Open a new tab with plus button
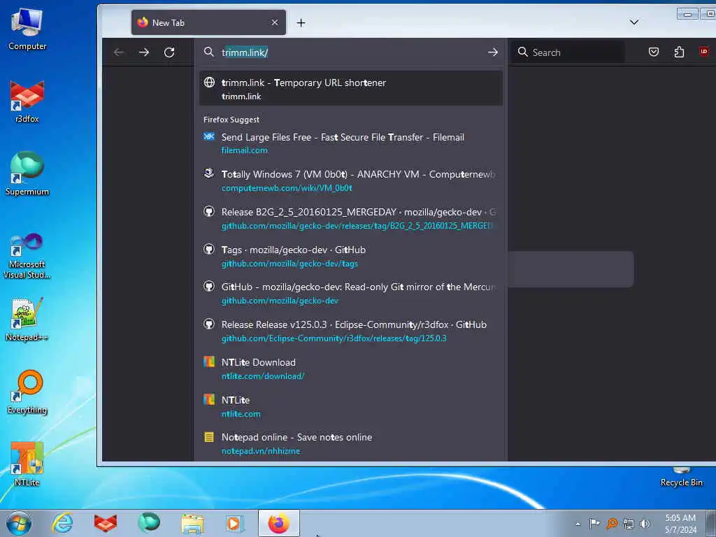This screenshot has width=716, height=537. point(301,23)
